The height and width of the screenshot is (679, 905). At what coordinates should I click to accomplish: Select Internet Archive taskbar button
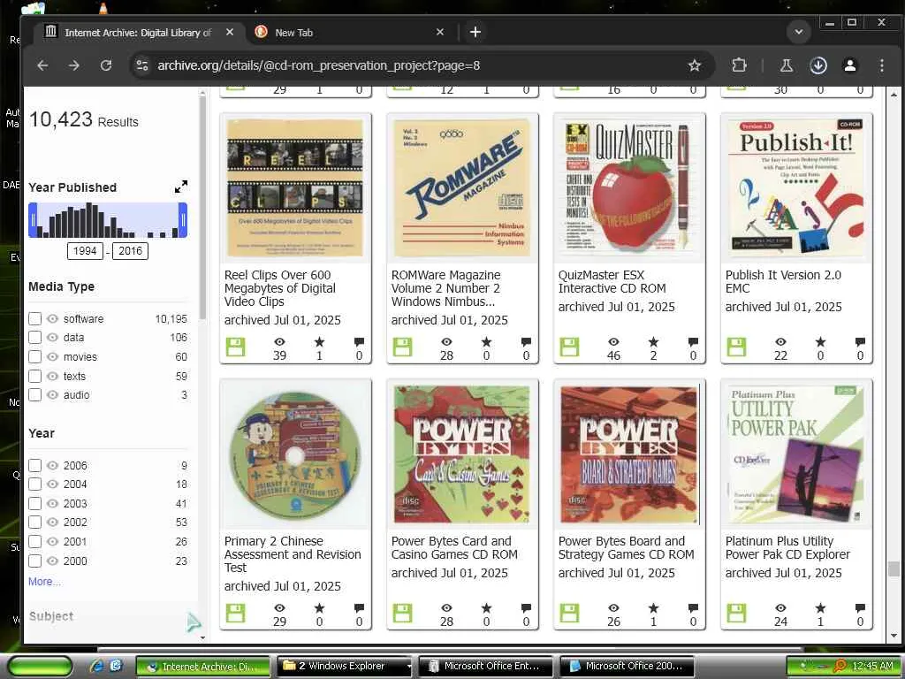202,667
